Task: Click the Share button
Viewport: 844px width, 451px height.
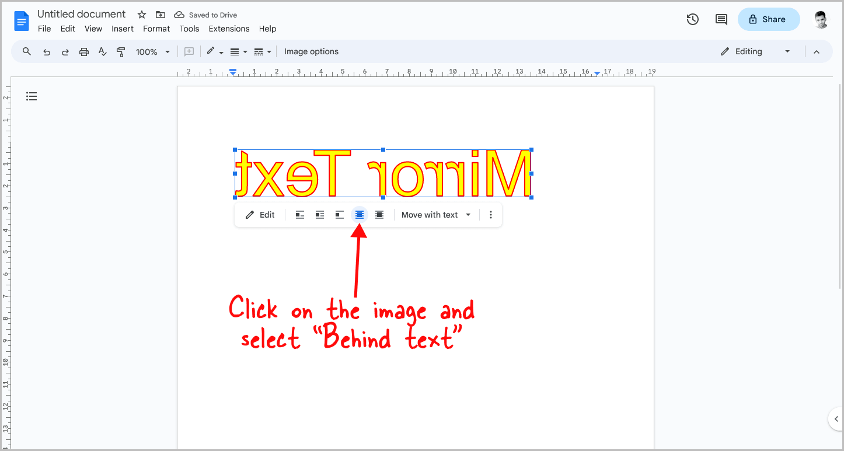Action: [769, 19]
